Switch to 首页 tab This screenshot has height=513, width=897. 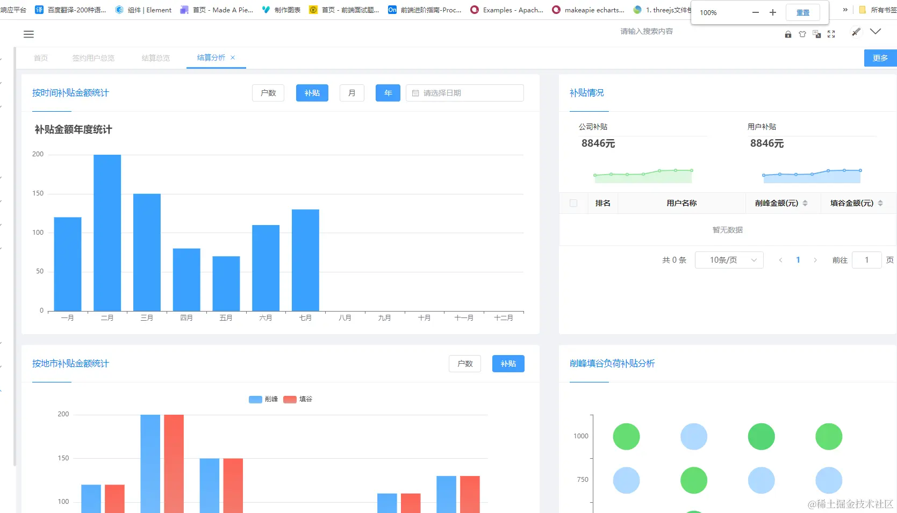[x=41, y=58]
